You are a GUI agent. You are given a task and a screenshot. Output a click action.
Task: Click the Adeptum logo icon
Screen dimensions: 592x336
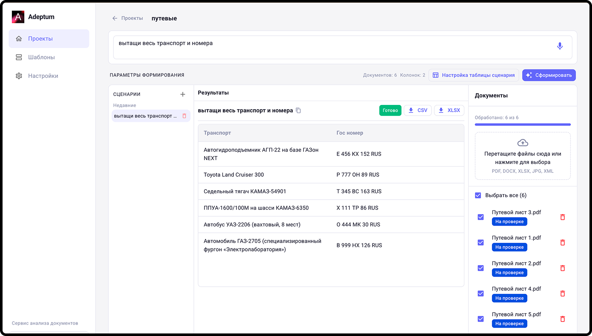pos(18,17)
